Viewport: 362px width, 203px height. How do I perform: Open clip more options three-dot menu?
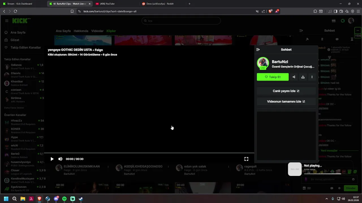coord(312,77)
